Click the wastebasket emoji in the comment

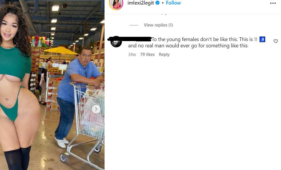pos(256,39)
